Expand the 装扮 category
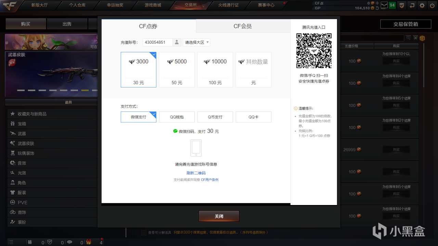 pyautogui.click(x=53, y=222)
